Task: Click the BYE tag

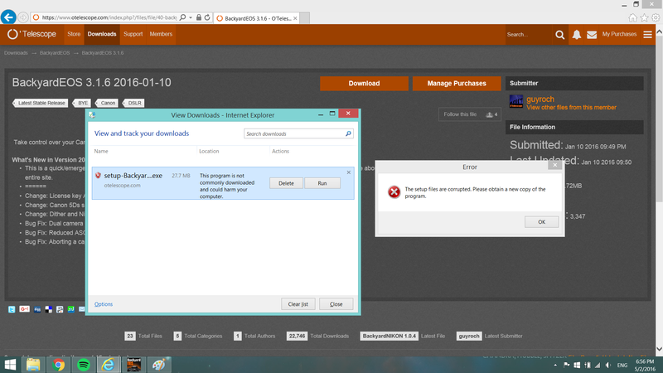Action: click(82, 103)
